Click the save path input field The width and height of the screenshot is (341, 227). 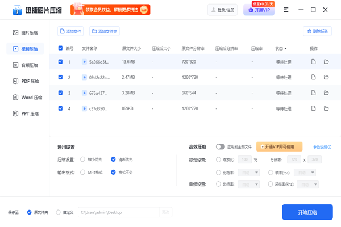click(118, 212)
